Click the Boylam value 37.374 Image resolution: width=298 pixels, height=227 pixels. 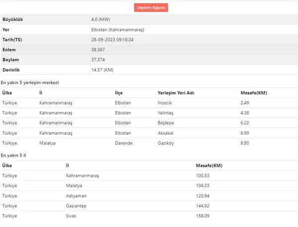[98, 60]
